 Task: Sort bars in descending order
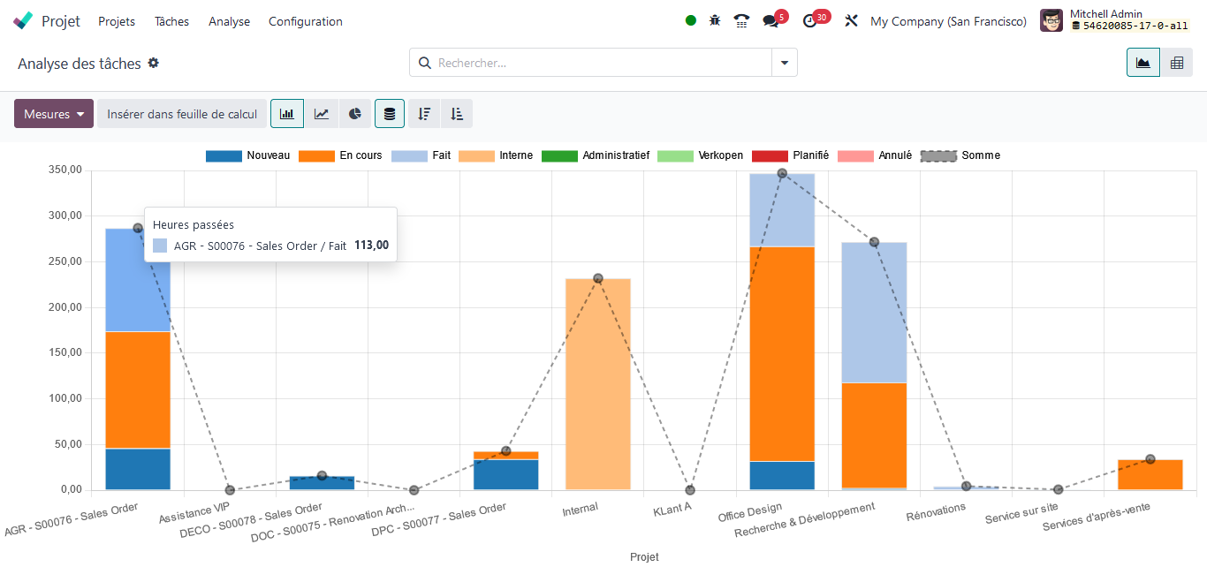(423, 113)
